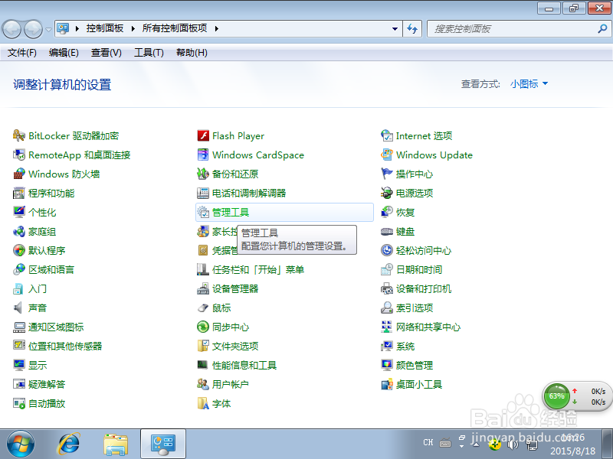Viewport: 613px width, 459px height.
Task: Open Flash Player settings
Action: 236,135
